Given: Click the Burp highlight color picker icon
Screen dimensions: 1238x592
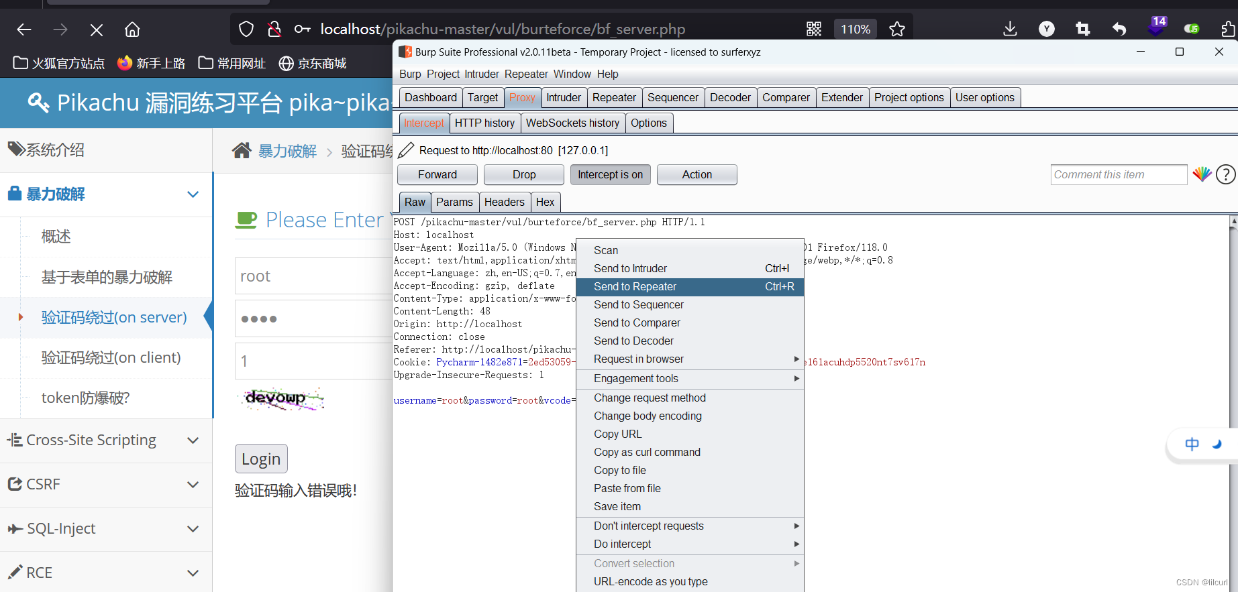Looking at the screenshot, I should point(1202,174).
